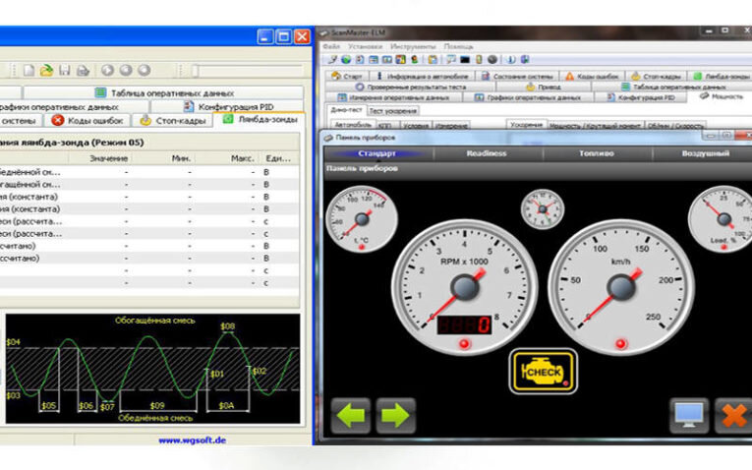Select the Мощность tab in ScanMaster
752x470 pixels.
click(x=721, y=96)
